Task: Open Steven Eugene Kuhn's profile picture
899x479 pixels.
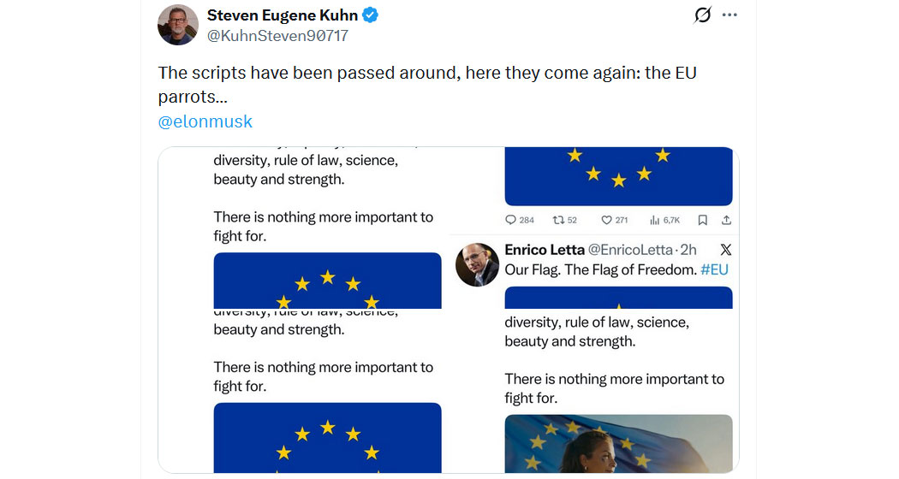Action: (178, 25)
